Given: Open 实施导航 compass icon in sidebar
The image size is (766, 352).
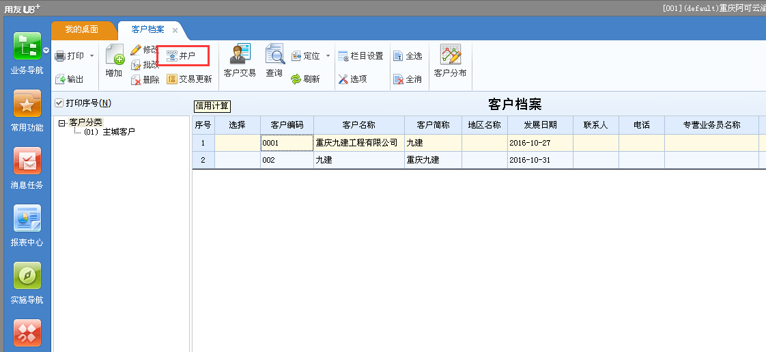Looking at the screenshot, I should click(x=27, y=275).
